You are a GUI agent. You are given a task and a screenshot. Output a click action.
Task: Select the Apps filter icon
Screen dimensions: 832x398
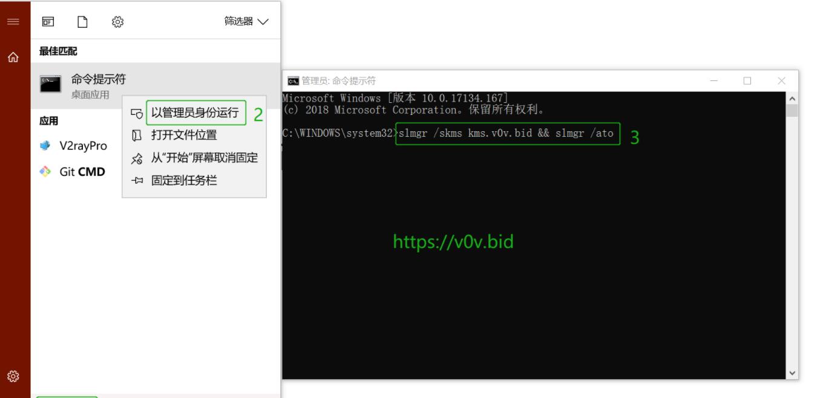pos(48,22)
